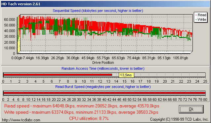Click the Write legend entry
The image size is (211, 123).
click(200, 20)
